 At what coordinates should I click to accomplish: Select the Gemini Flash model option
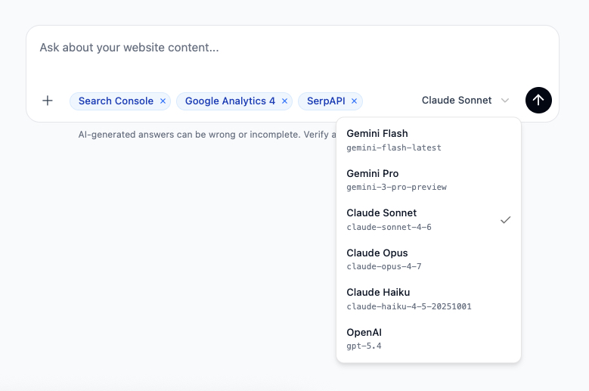click(x=429, y=140)
